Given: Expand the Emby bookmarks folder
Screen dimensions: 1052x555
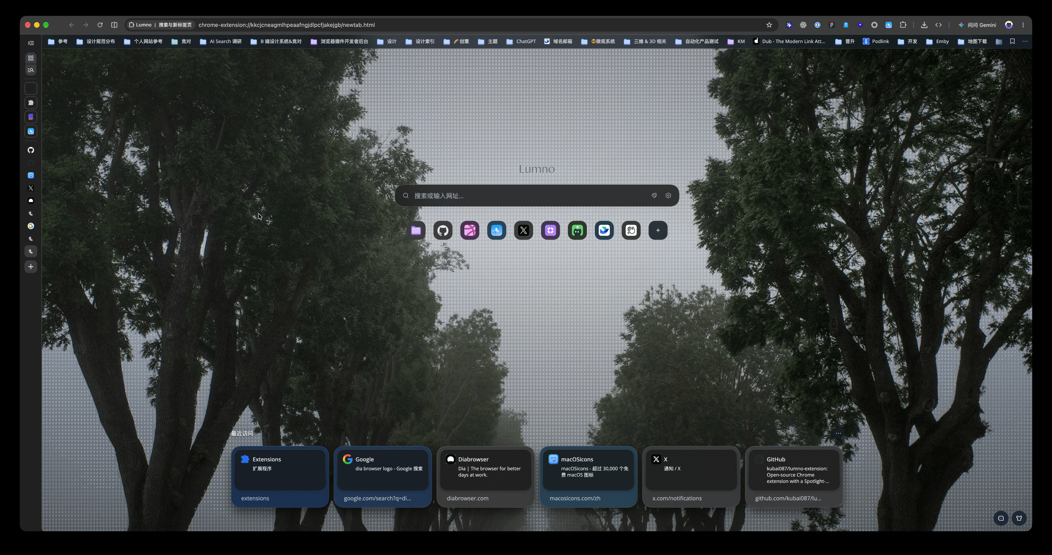Looking at the screenshot, I should click(x=937, y=41).
